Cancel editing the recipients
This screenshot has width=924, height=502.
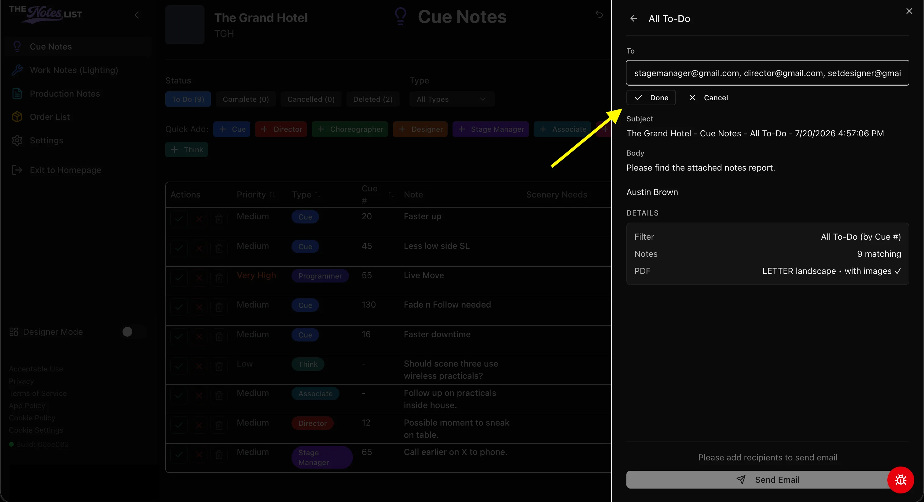click(x=708, y=98)
